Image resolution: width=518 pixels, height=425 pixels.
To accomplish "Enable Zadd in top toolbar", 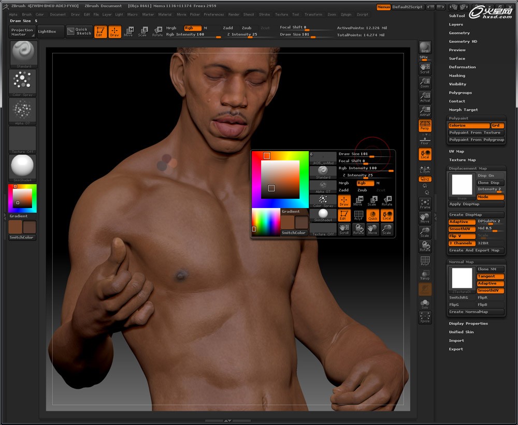I will coord(228,28).
